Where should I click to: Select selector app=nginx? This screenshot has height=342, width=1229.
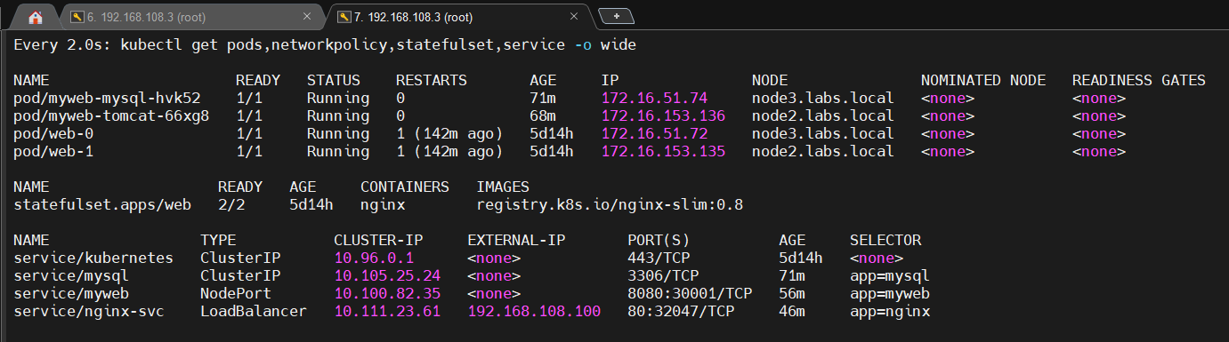[890, 311]
